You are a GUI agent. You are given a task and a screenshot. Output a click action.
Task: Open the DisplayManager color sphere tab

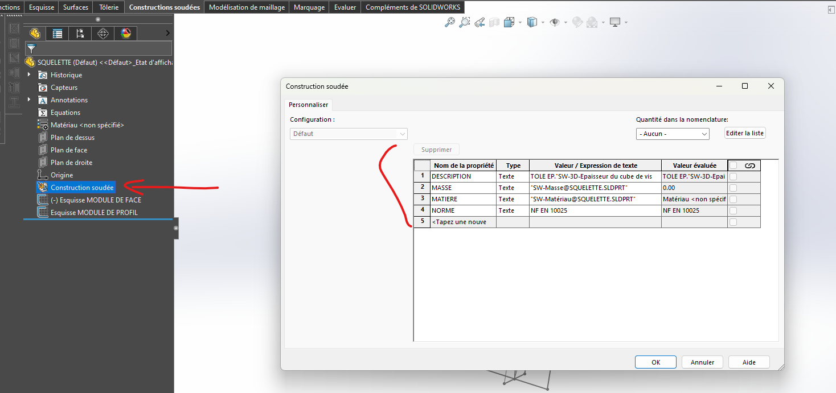126,34
